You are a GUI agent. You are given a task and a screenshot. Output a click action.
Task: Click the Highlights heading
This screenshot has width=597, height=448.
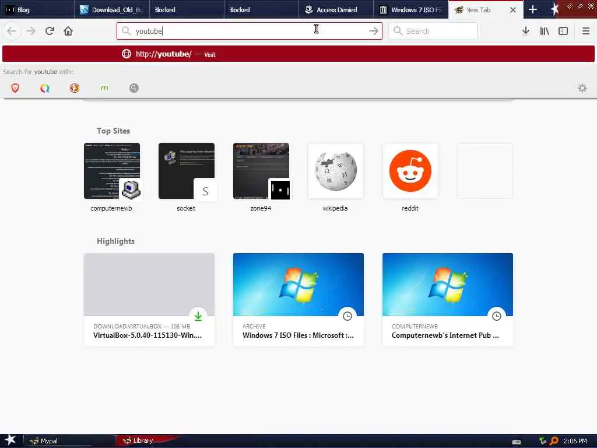click(x=115, y=241)
